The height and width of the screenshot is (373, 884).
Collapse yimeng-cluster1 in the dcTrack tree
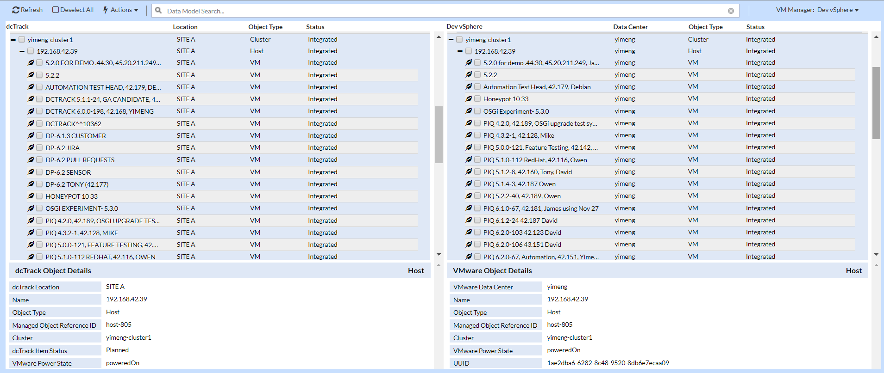[x=13, y=40]
